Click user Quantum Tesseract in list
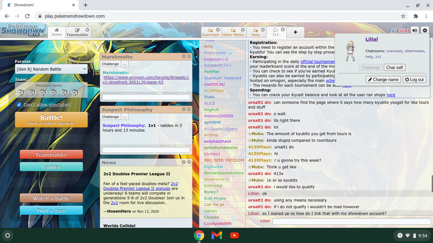This screenshot has width=433, height=243. point(223,78)
